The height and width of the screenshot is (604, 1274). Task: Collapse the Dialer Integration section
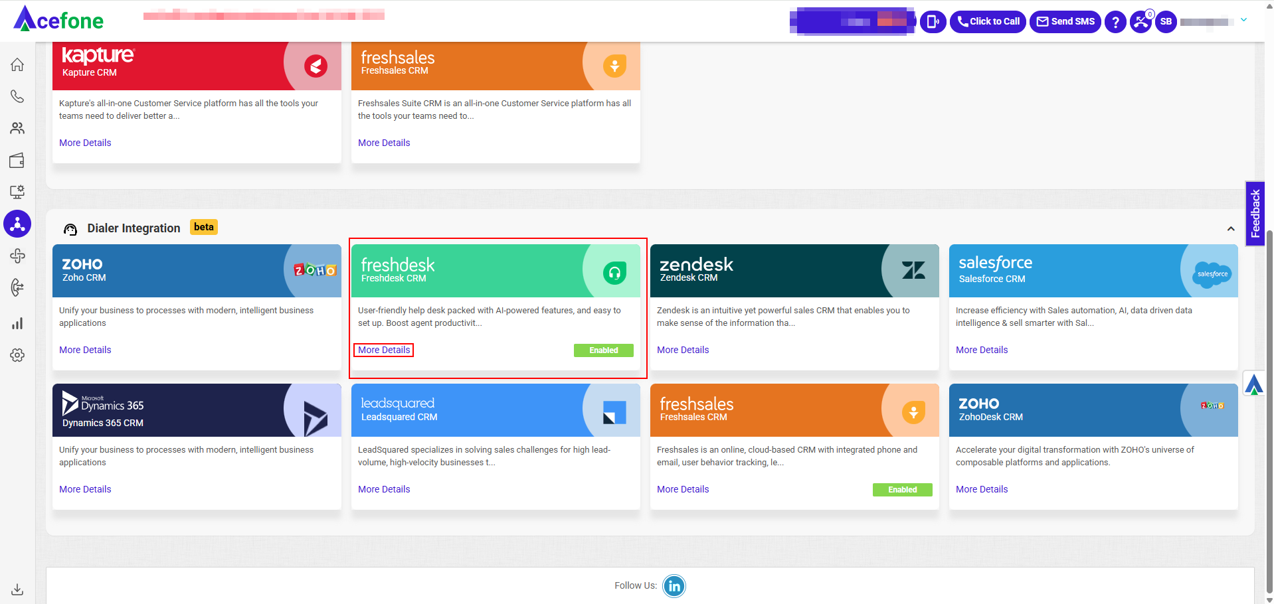coord(1231,228)
